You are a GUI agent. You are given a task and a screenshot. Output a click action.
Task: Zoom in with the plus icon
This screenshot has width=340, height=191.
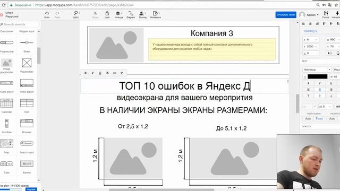pyautogui.click(x=80, y=13)
